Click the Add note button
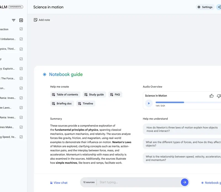This screenshot has height=192, width=221. pos(42,20)
